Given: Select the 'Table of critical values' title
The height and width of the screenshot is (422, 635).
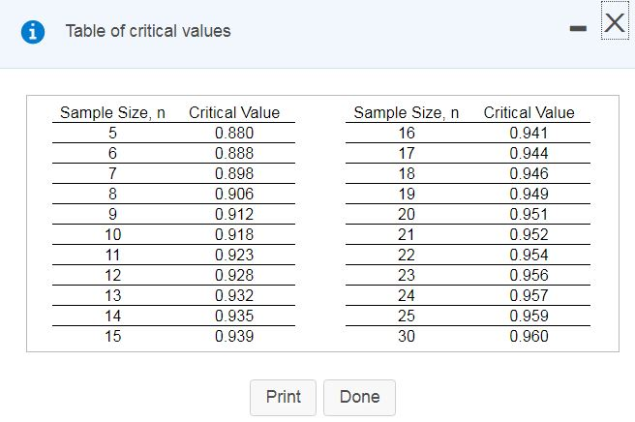Looking at the screenshot, I should pyautogui.click(x=148, y=31).
